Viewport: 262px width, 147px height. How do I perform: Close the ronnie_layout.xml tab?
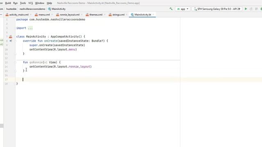pyautogui.click(x=82, y=15)
